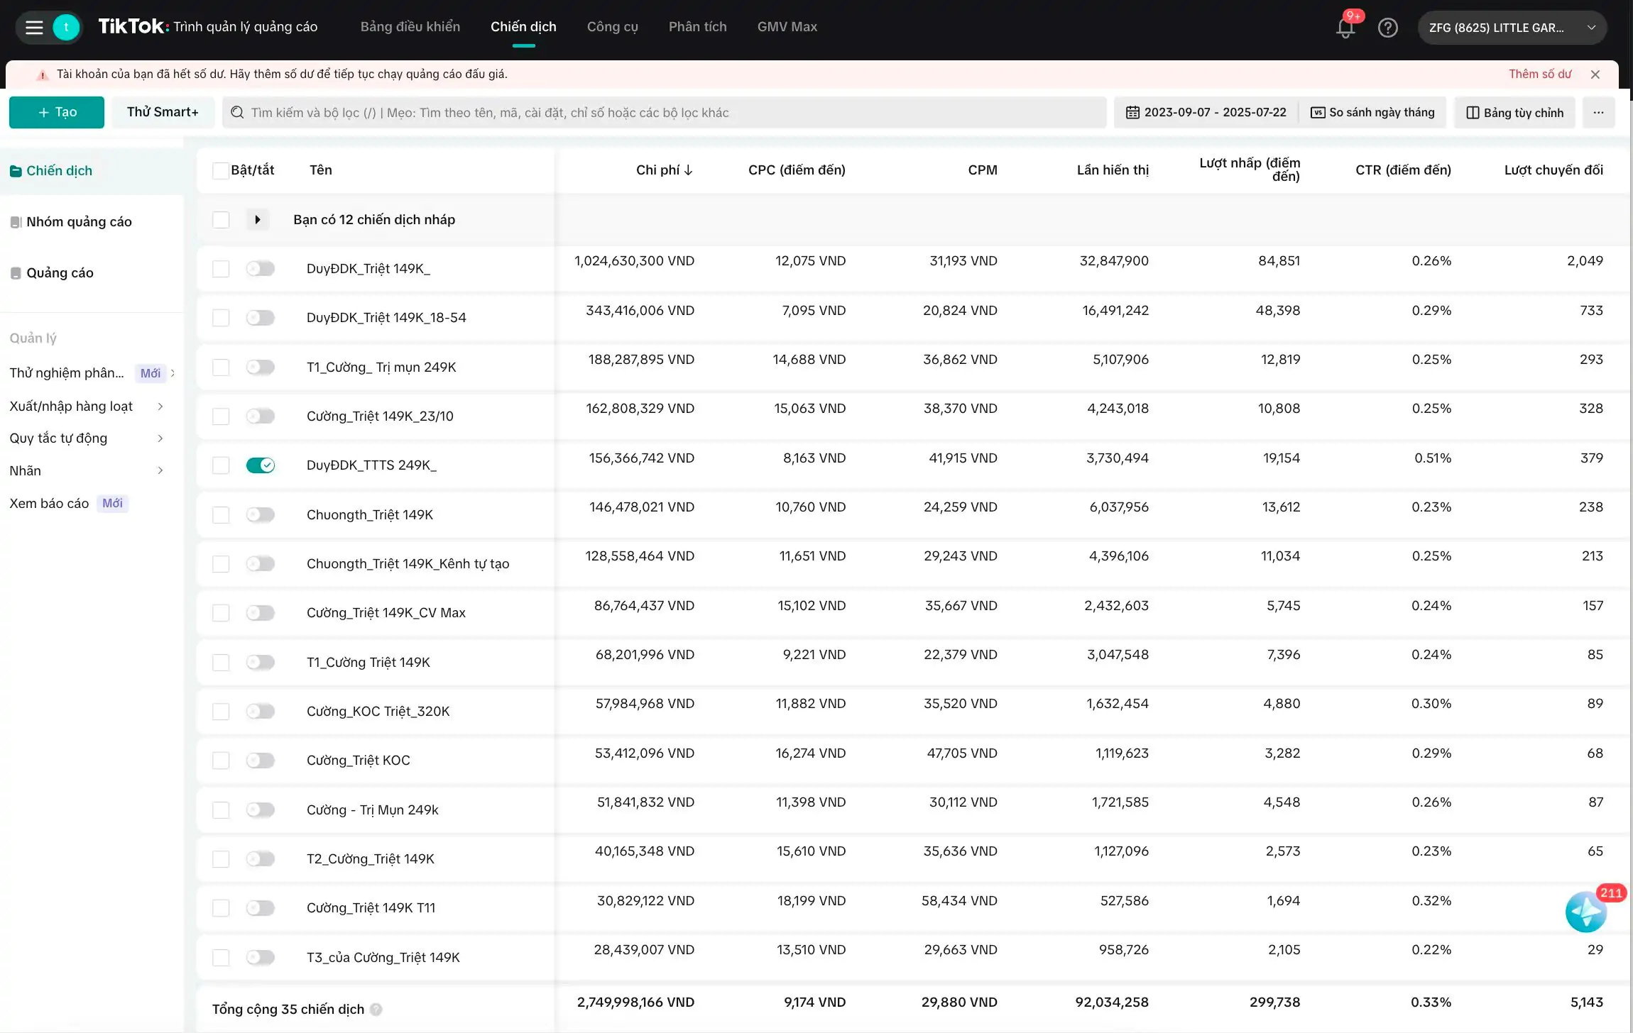Open the notifications bell
The height and width of the screenshot is (1033, 1633).
pyautogui.click(x=1345, y=28)
